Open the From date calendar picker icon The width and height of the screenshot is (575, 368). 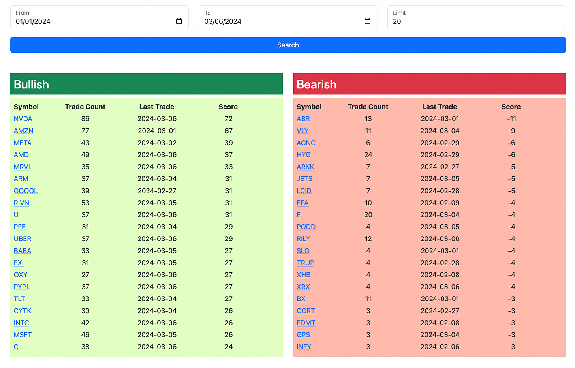click(x=179, y=21)
